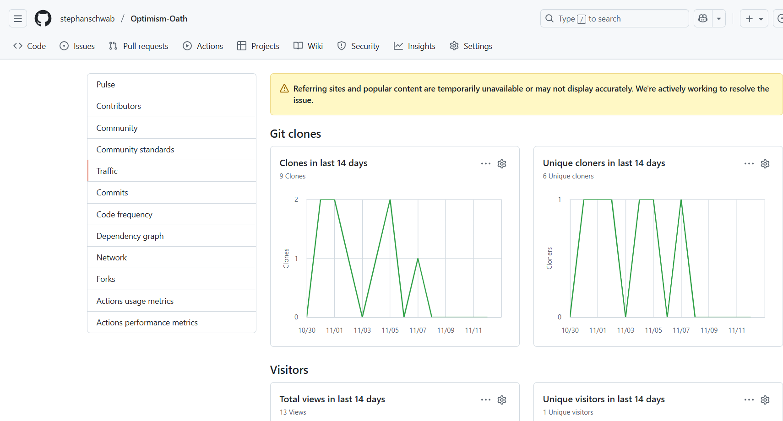Open the Pull requests tab
This screenshot has height=421, width=783.
[x=139, y=46]
